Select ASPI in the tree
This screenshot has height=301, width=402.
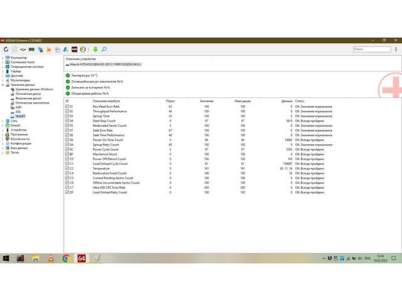pos(18,107)
